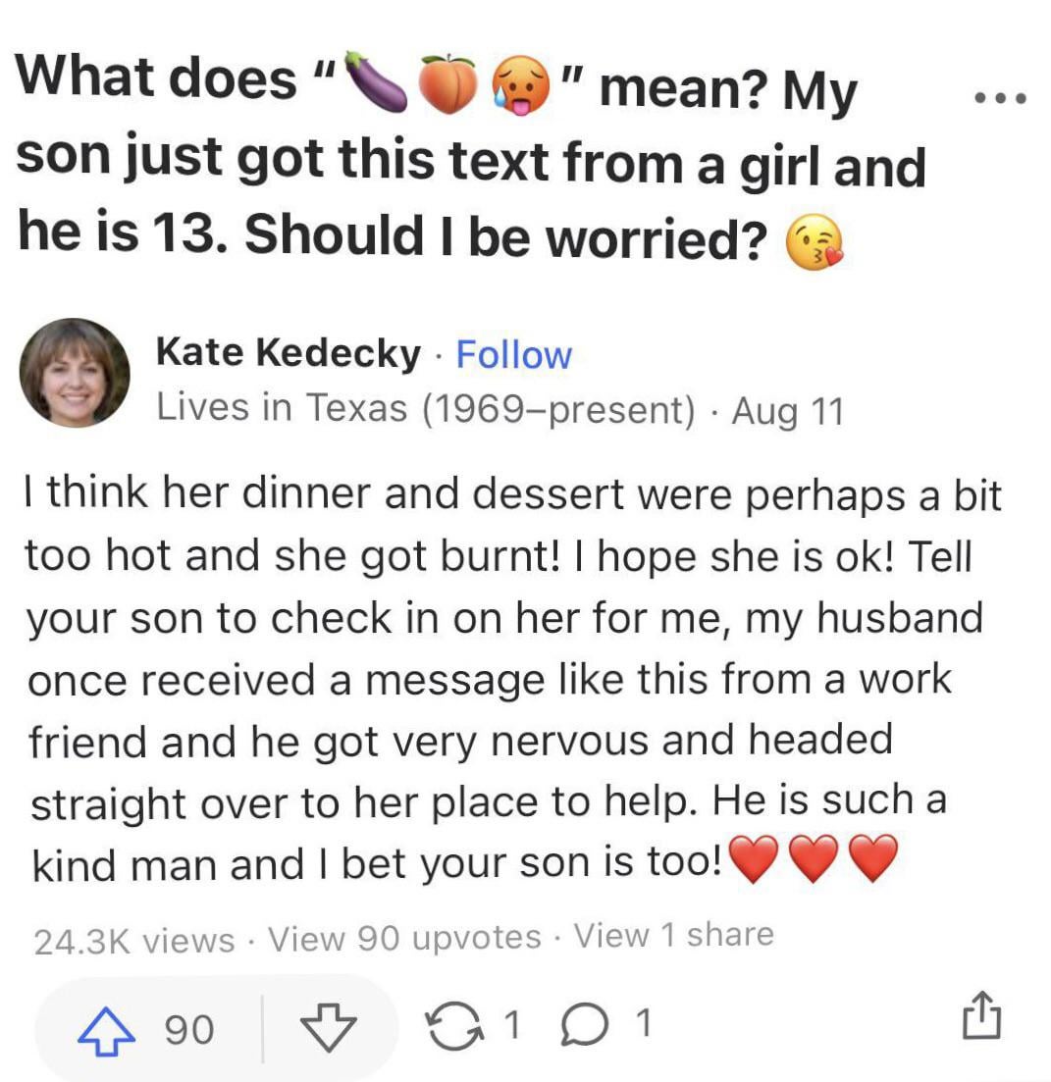Click Kate Kedecky's profile photo
Image resolution: width=1051 pixels, height=1082 pixels.
pyautogui.click(x=75, y=373)
